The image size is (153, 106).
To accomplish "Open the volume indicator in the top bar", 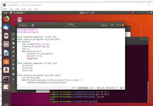I will point(151,13).
